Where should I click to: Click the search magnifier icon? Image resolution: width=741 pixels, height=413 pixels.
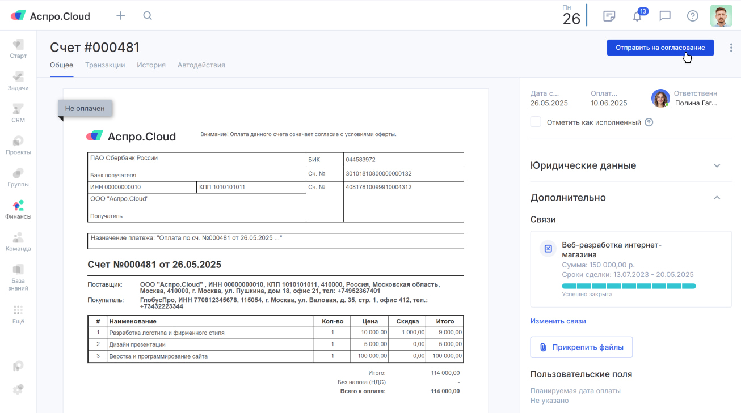tap(148, 16)
